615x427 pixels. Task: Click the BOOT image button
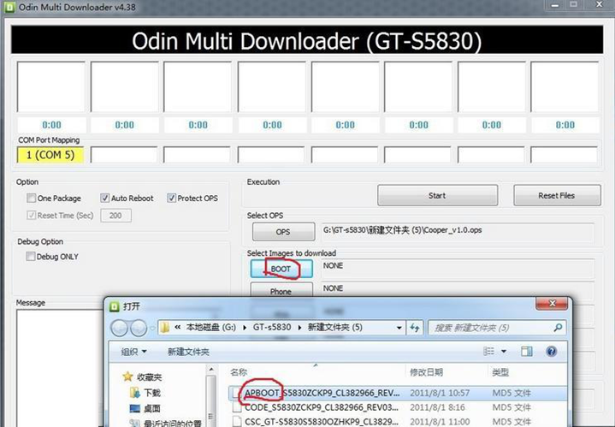281,269
